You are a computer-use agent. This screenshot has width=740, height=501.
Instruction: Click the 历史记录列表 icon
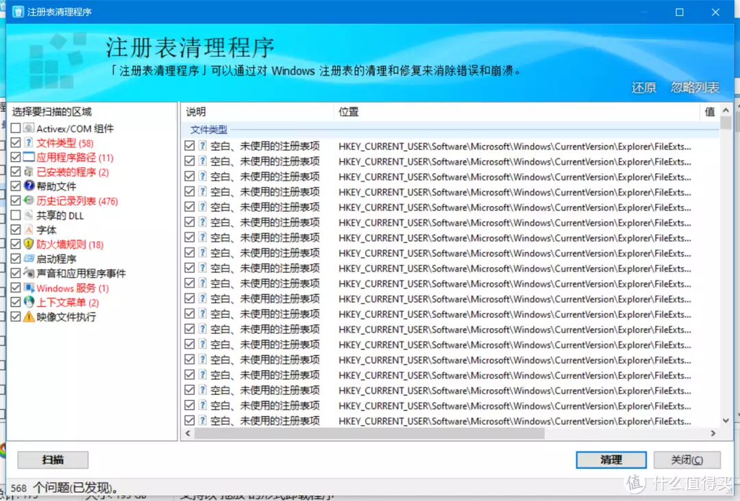click(x=29, y=201)
